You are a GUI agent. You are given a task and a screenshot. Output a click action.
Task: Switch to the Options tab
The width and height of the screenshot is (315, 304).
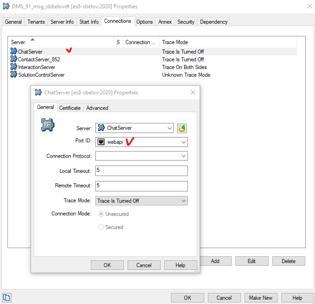coord(145,22)
